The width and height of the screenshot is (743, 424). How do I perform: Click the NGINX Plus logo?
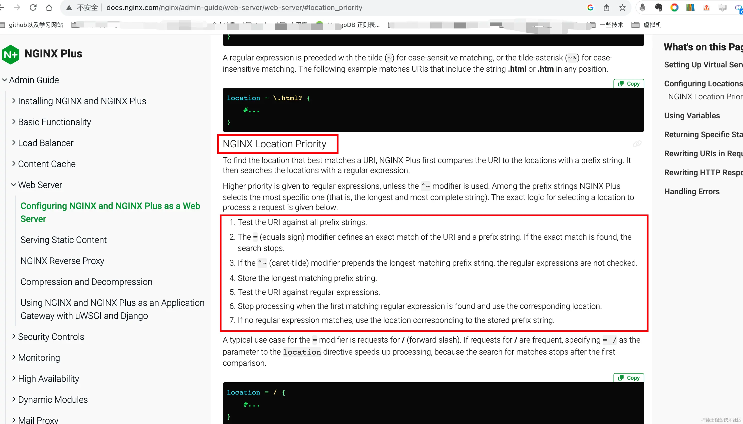click(11, 54)
